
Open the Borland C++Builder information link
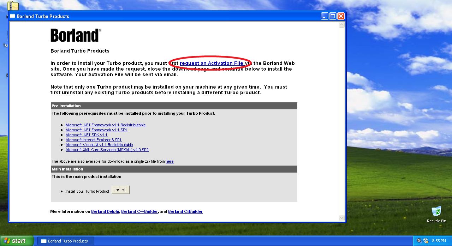(x=139, y=211)
